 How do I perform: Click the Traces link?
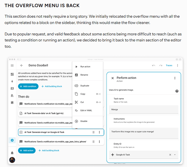coord(169,65)
